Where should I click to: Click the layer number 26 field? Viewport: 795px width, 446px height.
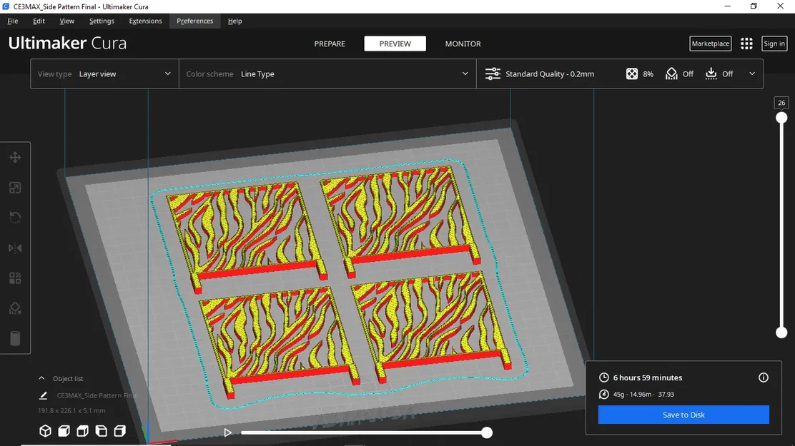[x=781, y=103]
